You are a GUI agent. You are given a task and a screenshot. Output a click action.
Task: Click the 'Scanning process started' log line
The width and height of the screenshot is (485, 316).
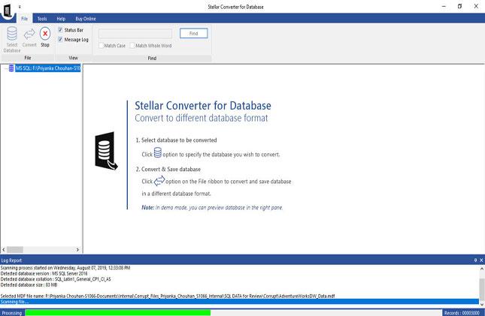pyautogui.click(x=65, y=268)
